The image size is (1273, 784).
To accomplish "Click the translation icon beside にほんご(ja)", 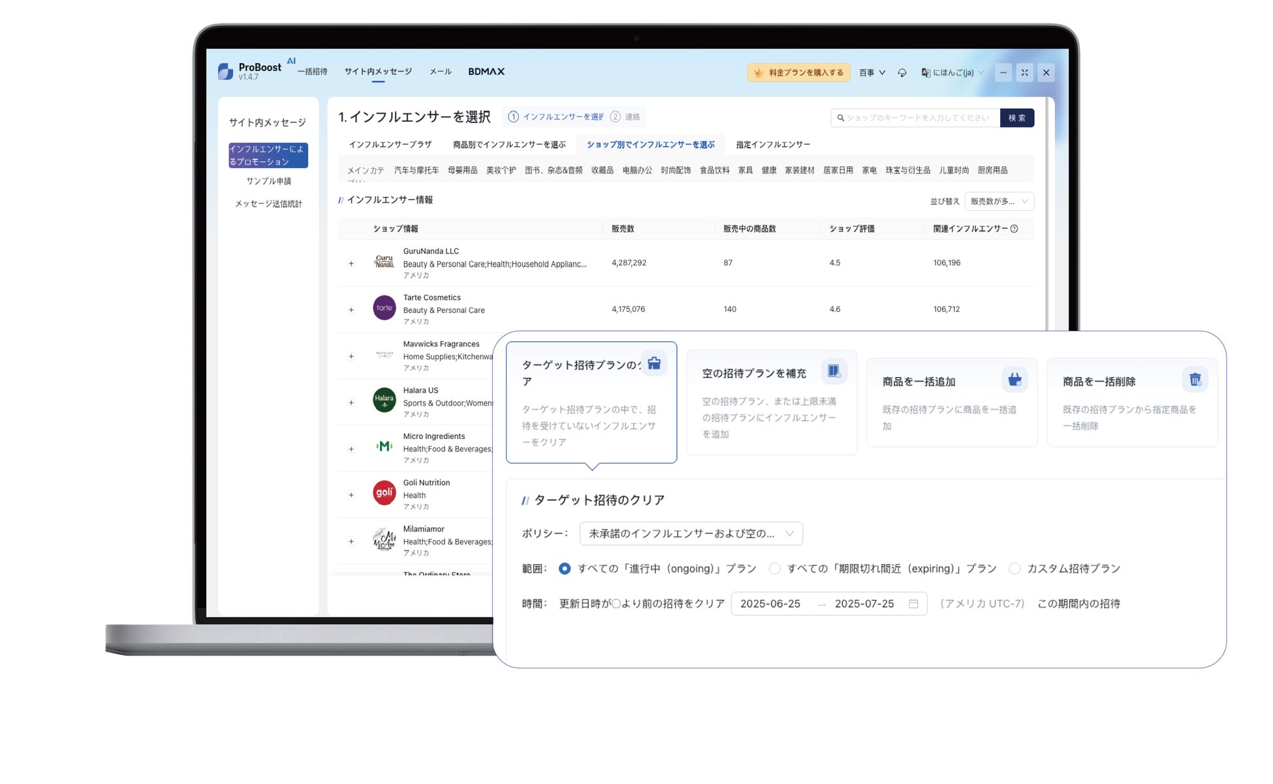I will pyautogui.click(x=926, y=72).
